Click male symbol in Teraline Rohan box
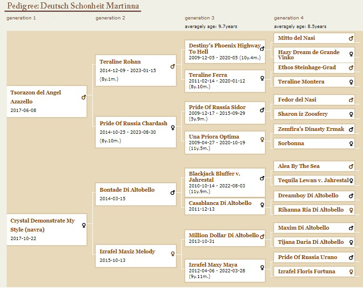This screenshot has height=288, width=363. coord(173,66)
